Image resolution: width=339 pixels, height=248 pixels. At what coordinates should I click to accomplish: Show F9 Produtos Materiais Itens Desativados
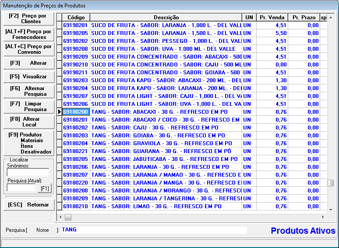click(x=28, y=143)
